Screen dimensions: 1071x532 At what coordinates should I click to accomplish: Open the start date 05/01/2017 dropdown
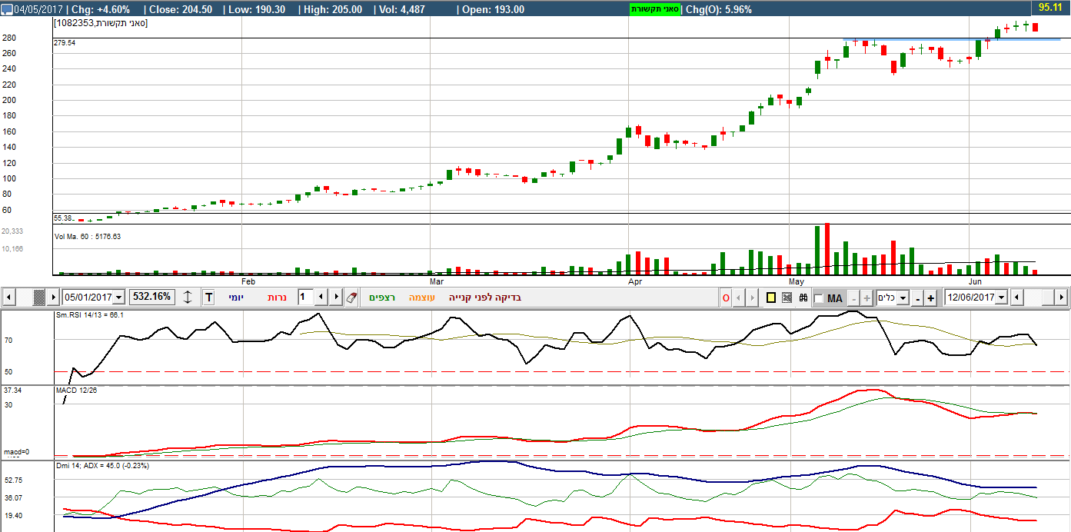pos(118,298)
